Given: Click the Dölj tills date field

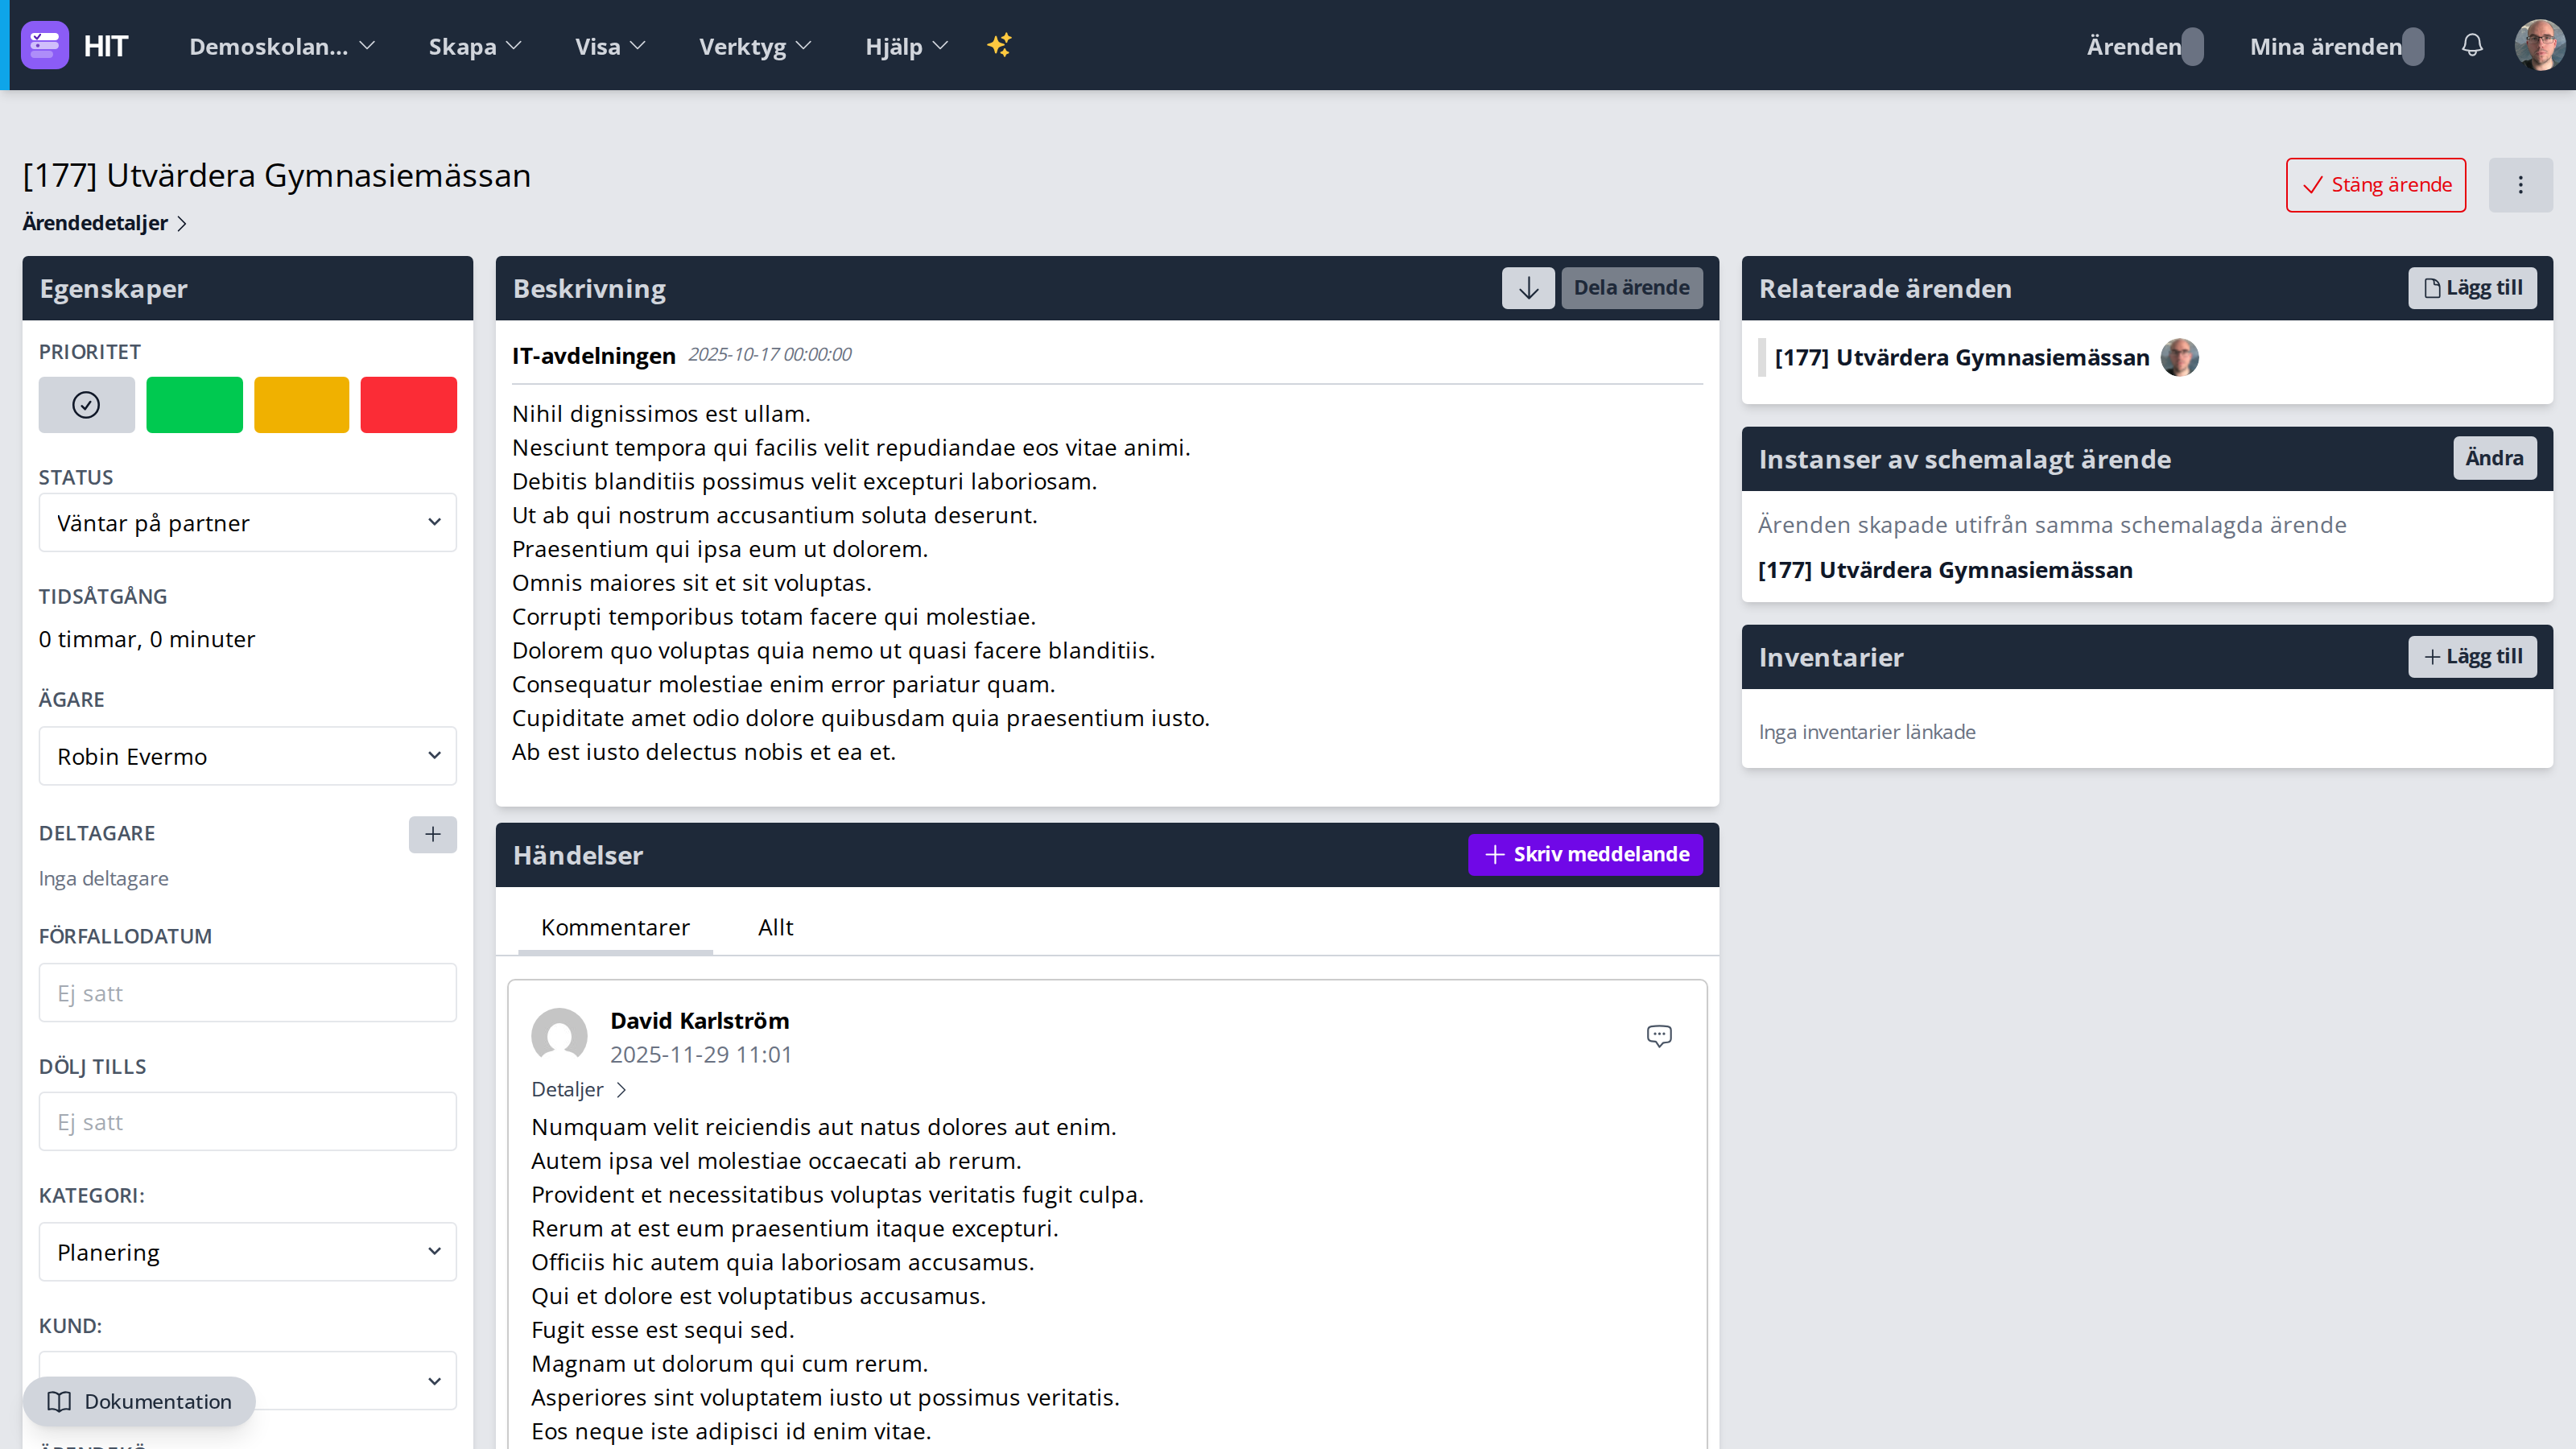Looking at the screenshot, I should (x=248, y=1121).
